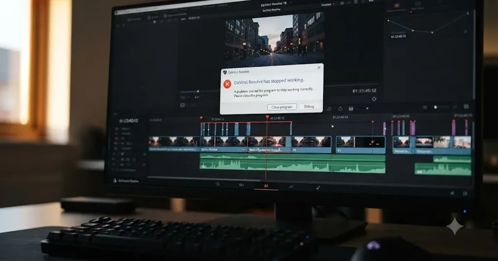Click the red playhead head on the timeline ruler
498x261 pixels.
point(267,117)
